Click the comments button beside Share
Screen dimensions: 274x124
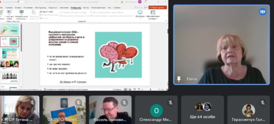pyautogui.click(x=146, y=8)
